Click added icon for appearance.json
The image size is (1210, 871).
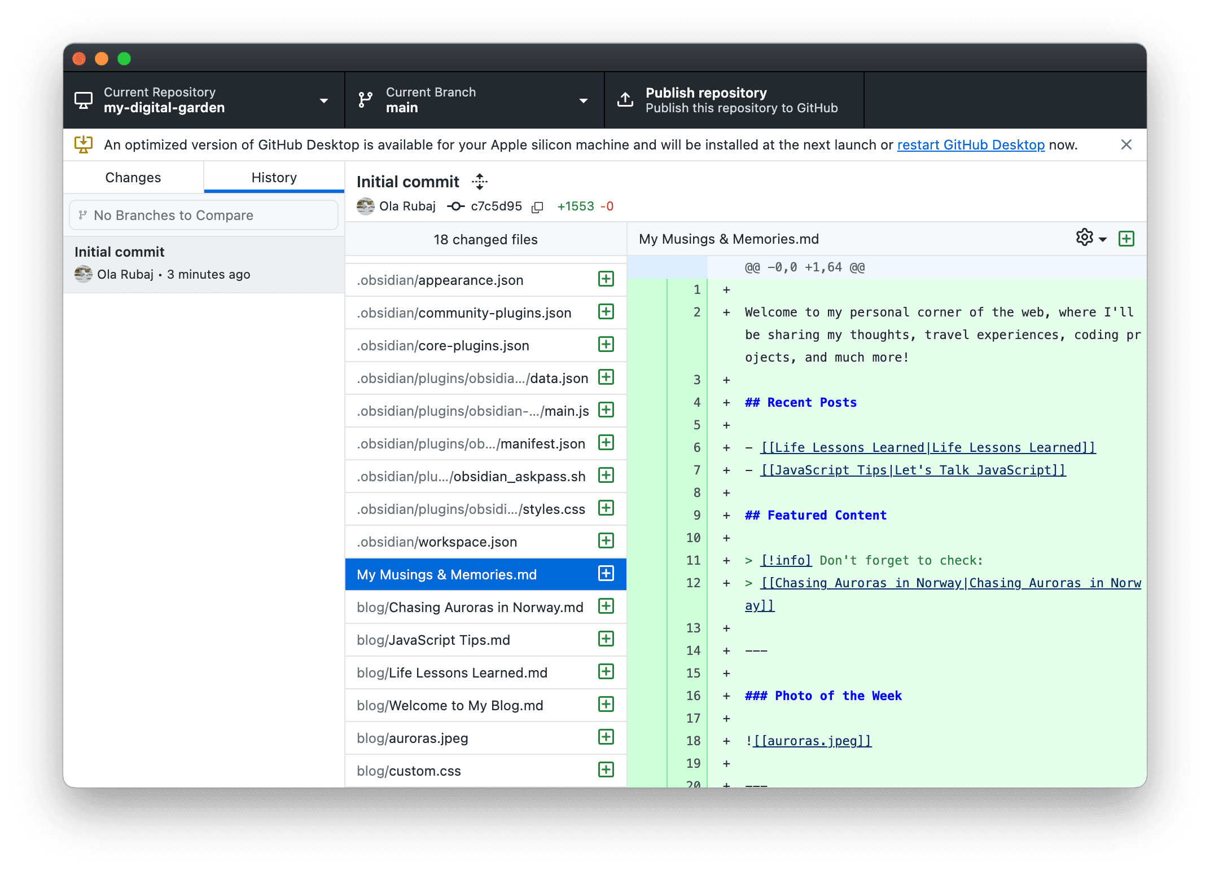[606, 279]
